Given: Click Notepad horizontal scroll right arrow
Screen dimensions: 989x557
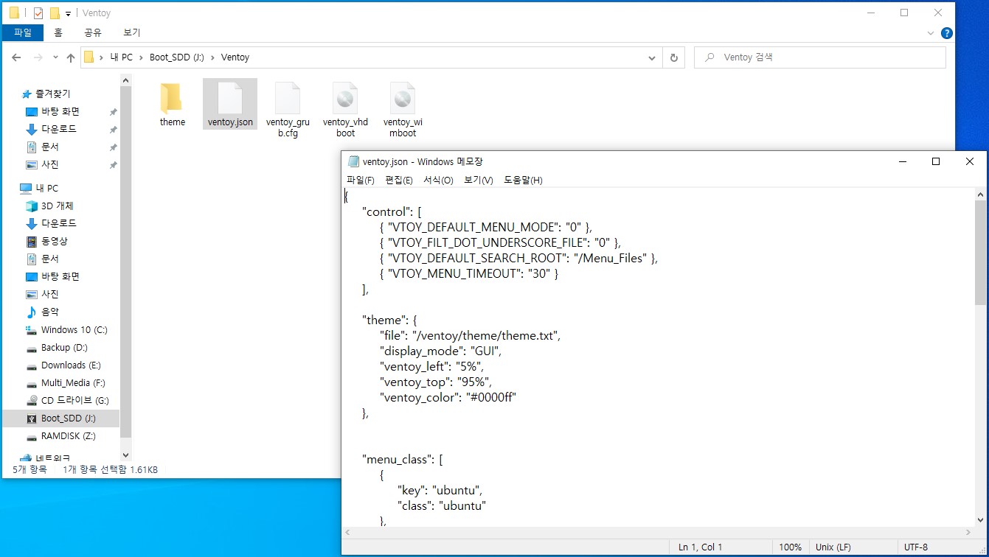Looking at the screenshot, I should [x=968, y=532].
